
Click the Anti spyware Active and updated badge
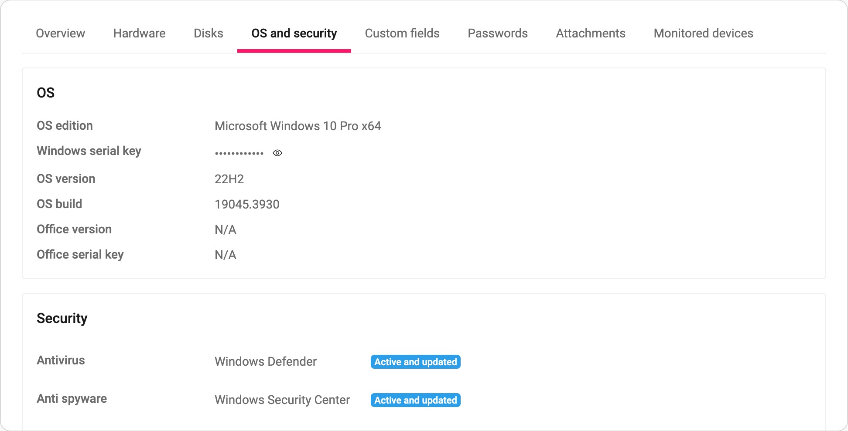416,400
